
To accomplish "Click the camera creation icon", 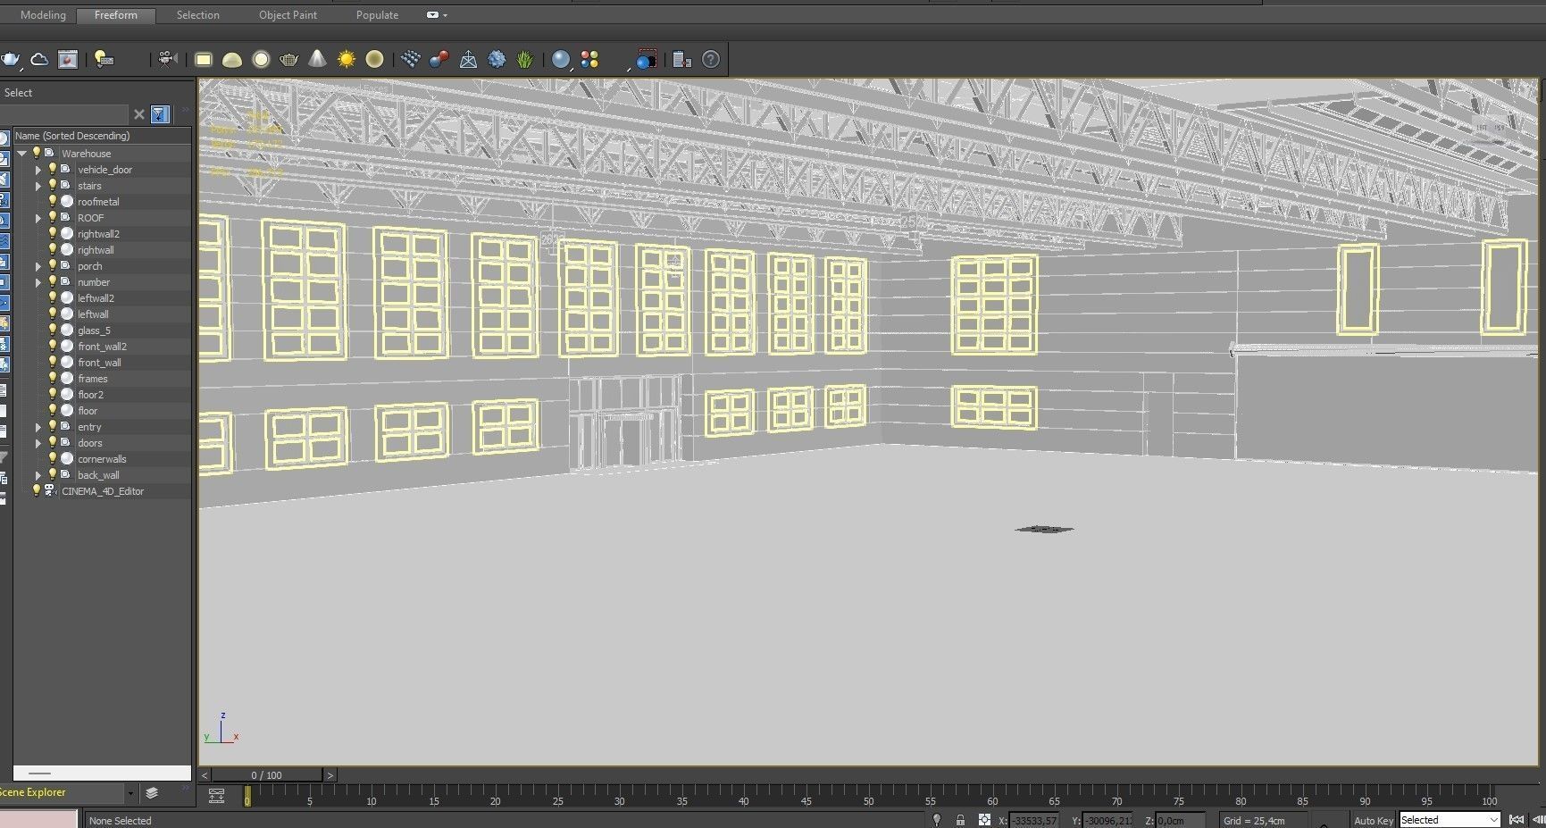I will pyautogui.click(x=167, y=60).
